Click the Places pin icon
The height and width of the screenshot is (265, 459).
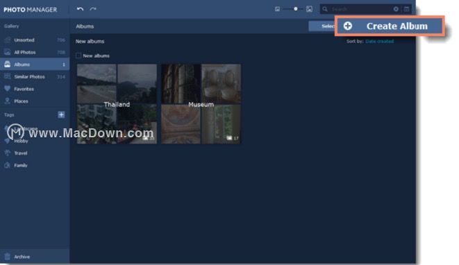pos(8,101)
